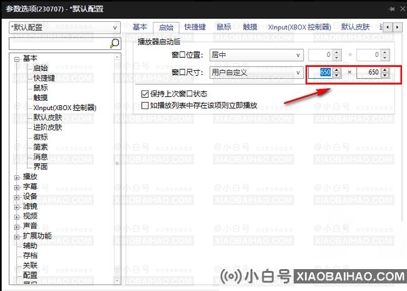Select 快捷键 in the settings tree
The image size is (407, 291).
tap(44, 78)
